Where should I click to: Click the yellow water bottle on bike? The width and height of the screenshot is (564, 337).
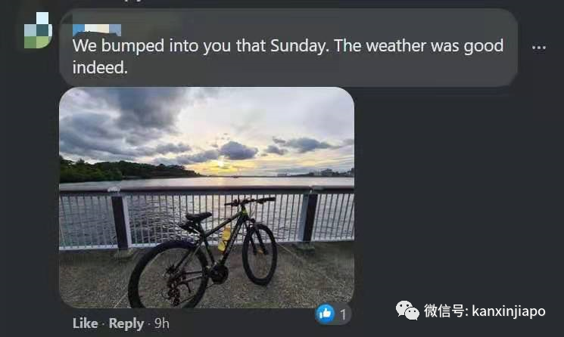point(224,240)
